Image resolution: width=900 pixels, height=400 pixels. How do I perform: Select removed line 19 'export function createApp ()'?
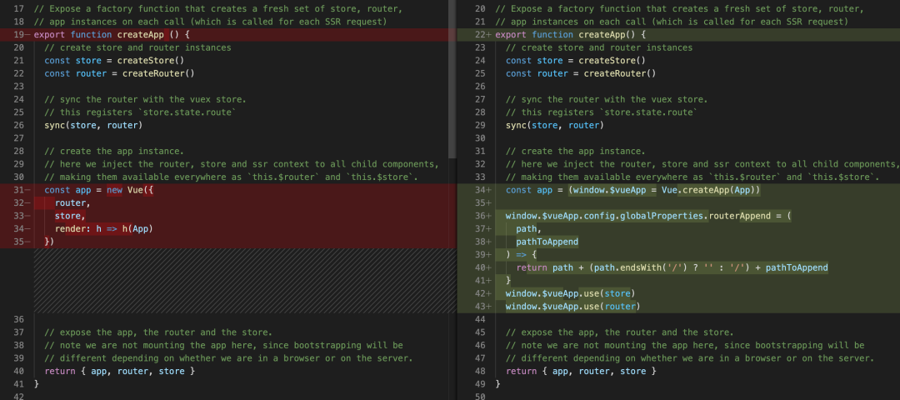pos(227,34)
